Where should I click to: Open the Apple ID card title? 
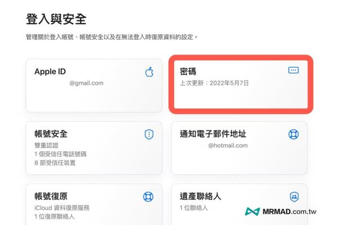click(x=50, y=71)
